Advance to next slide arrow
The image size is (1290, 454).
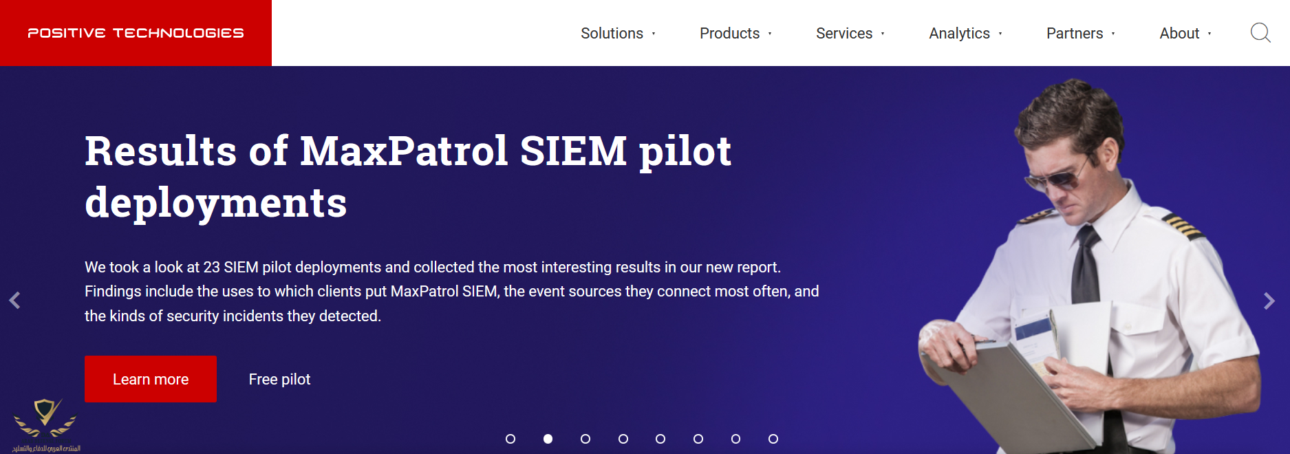[1269, 301]
